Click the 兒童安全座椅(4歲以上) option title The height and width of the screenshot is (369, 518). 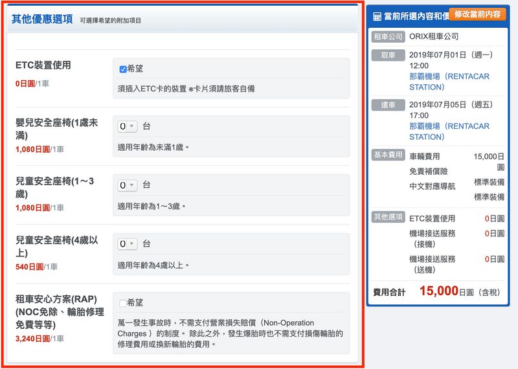56,246
